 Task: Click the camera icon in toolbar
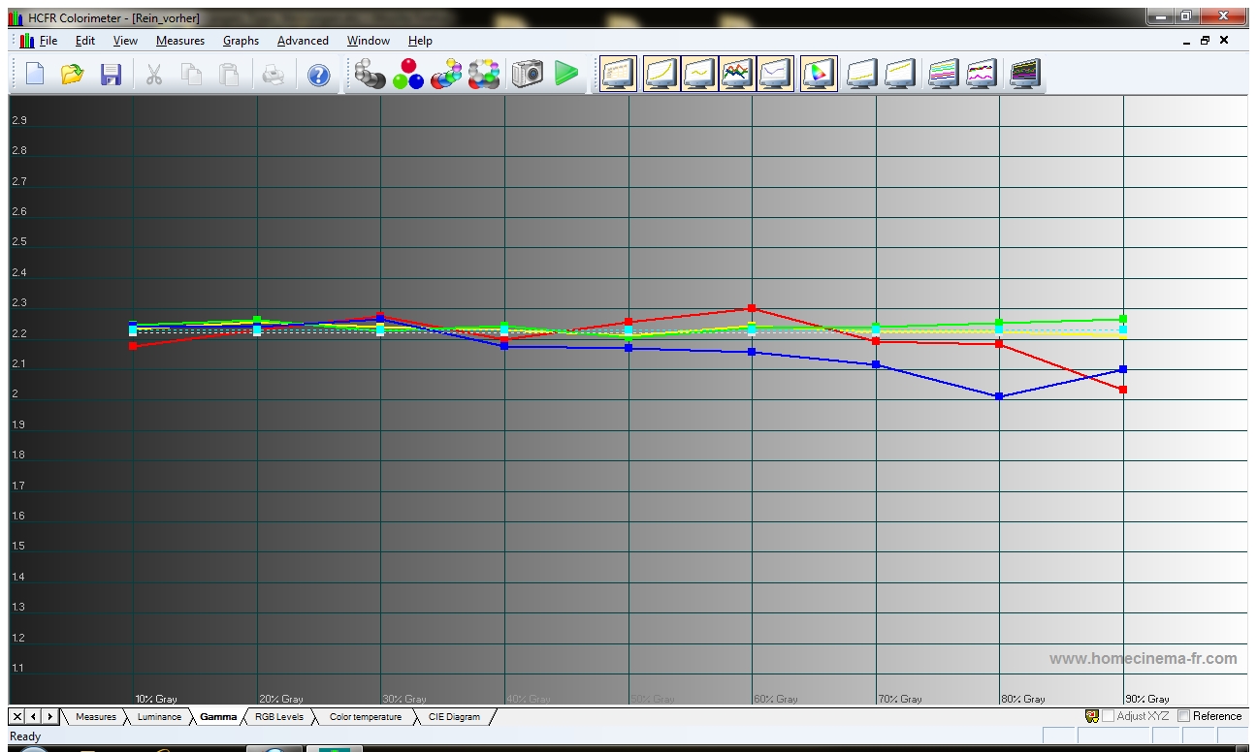pyautogui.click(x=528, y=75)
